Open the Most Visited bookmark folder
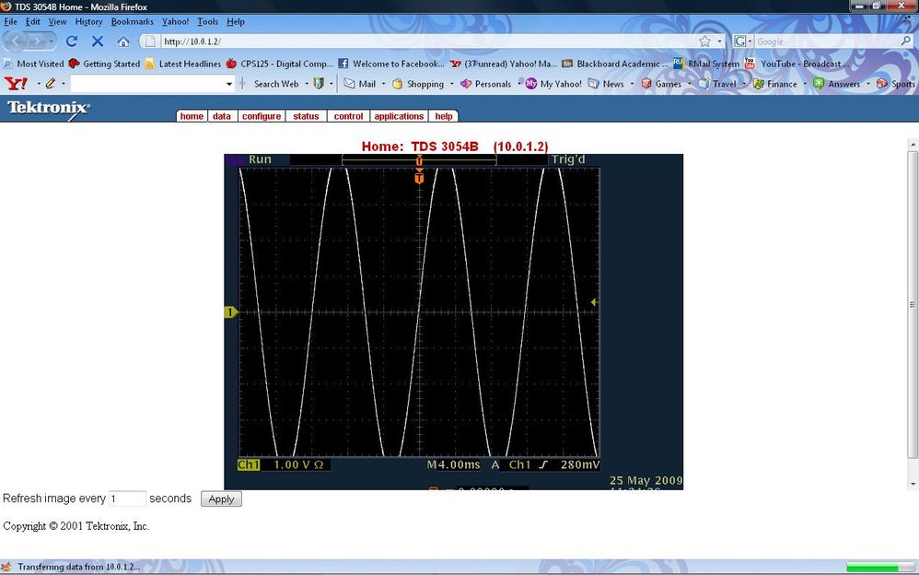 tap(33, 64)
